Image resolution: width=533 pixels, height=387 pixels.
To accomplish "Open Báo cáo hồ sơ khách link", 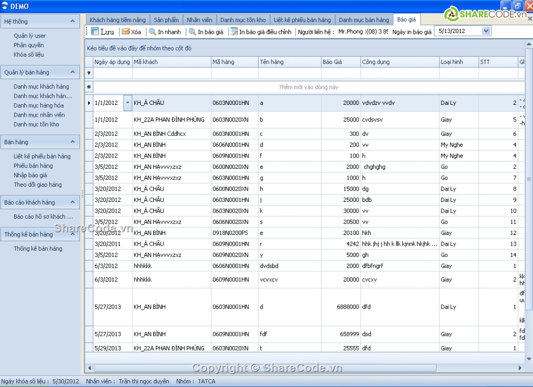I will point(43,216).
